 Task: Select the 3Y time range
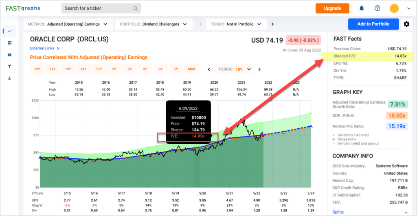coord(160,69)
